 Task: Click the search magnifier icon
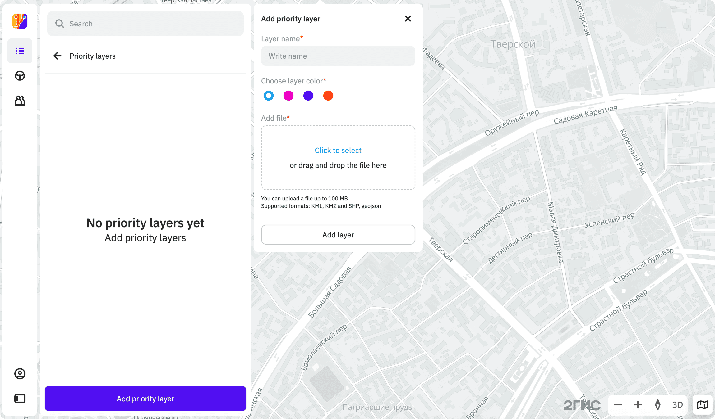(59, 24)
